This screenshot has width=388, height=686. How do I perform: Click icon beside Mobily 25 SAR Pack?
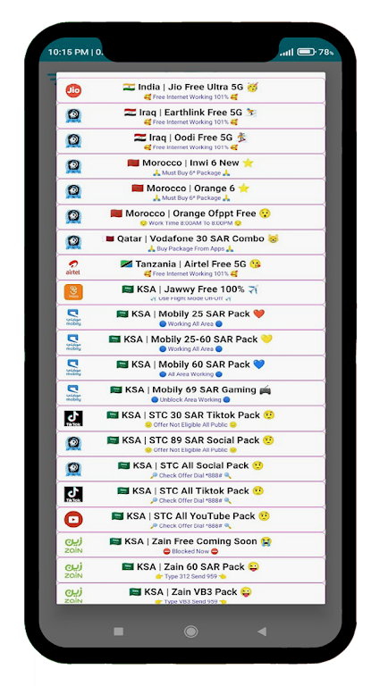pyautogui.click(x=73, y=318)
